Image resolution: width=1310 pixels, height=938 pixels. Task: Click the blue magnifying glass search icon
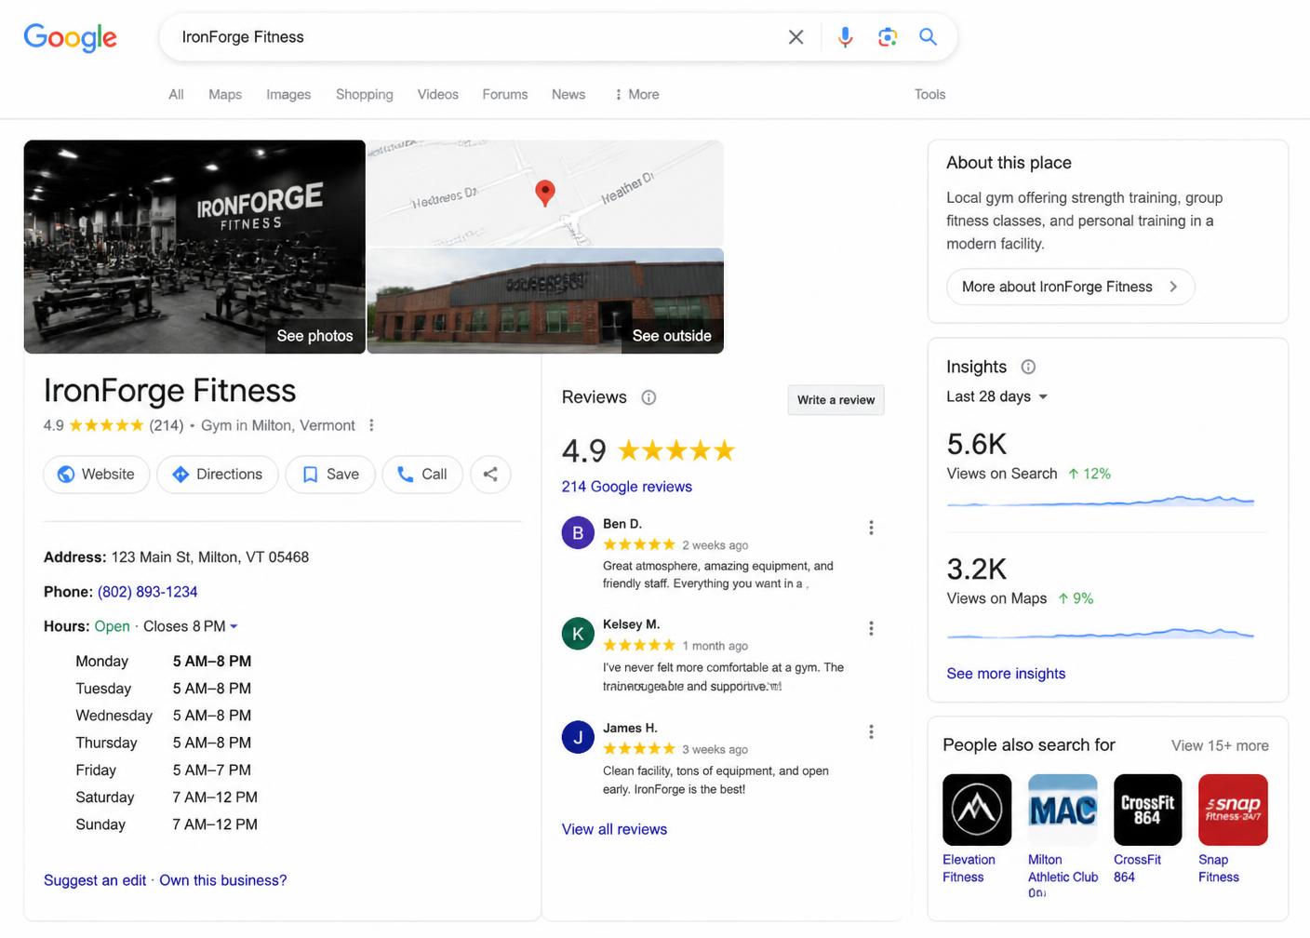coord(928,37)
